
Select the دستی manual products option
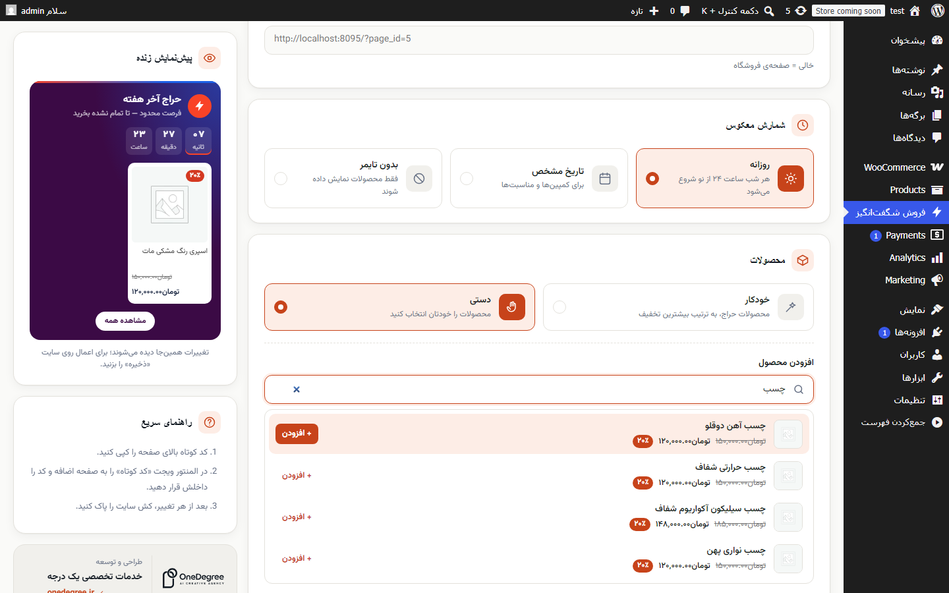399,307
